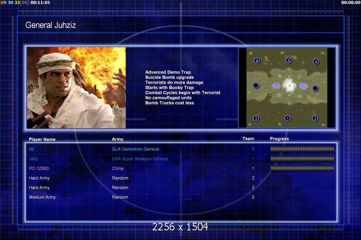Click the IG player progress bar
Viewport: 361px width, 240px height.
(x=302, y=149)
